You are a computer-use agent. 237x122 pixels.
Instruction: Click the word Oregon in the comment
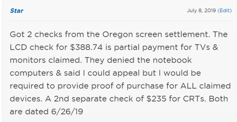tap(118, 35)
